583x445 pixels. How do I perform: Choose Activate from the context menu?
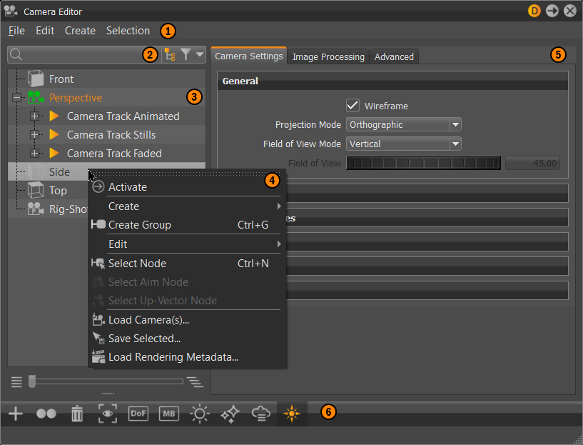tap(187, 186)
